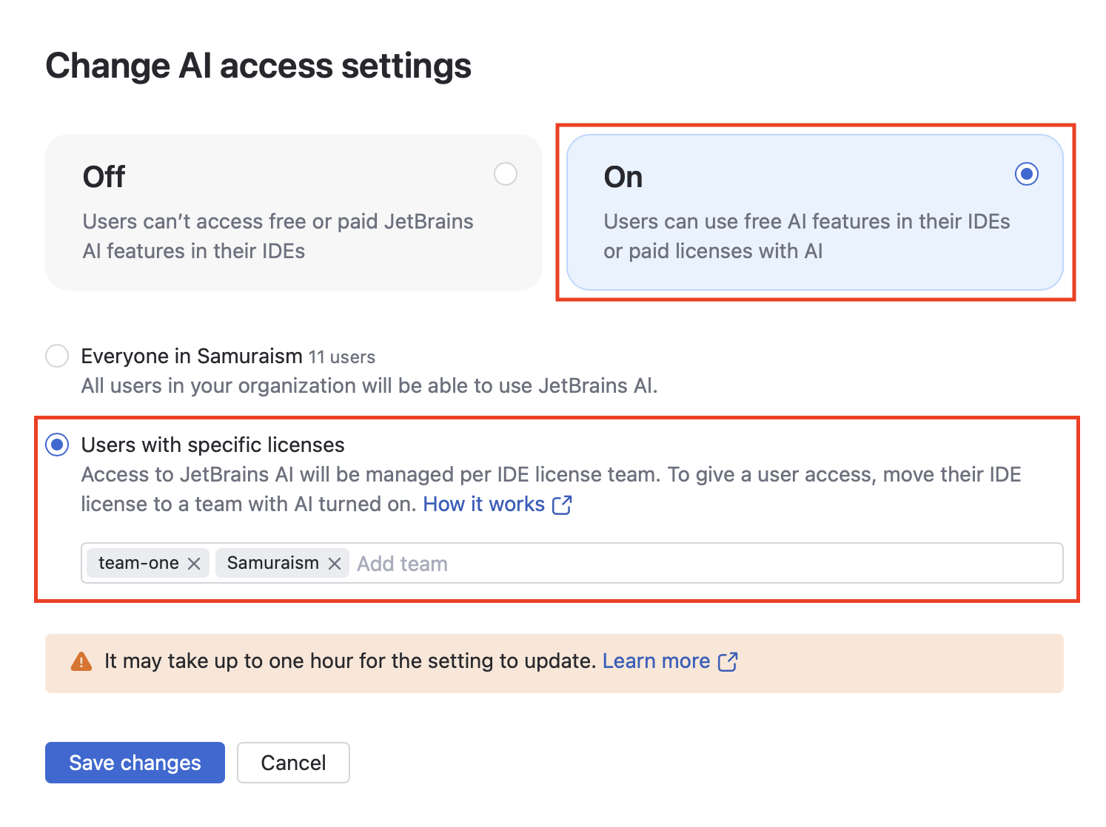1106x827 pixels.
Task: Click the external-link icon after Learn more
Action: point(728,661)
